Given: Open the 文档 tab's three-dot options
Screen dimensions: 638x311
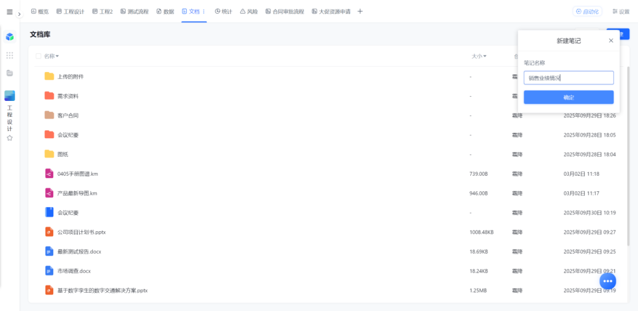Looking at the screenshot, I should point(203,12).
